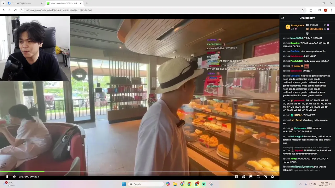View site information icon in address bar
This screenshot has width=335, height=188.
[23, 10]
